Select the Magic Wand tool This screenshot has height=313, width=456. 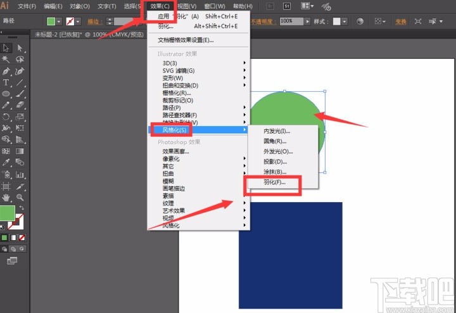pyautogui.click(x=6, y=60)
